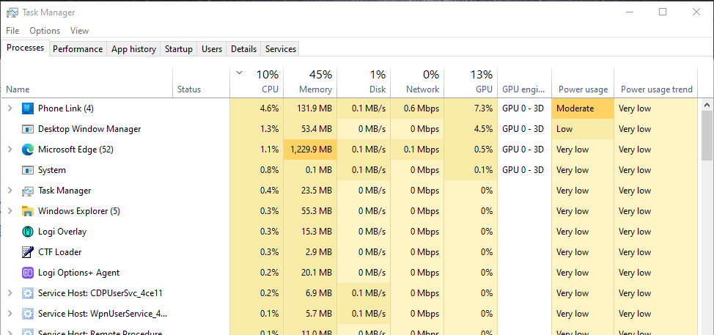This screenshot has height=335, width=714.
Task: Sort by the Network column header
Action: (417, 82)
